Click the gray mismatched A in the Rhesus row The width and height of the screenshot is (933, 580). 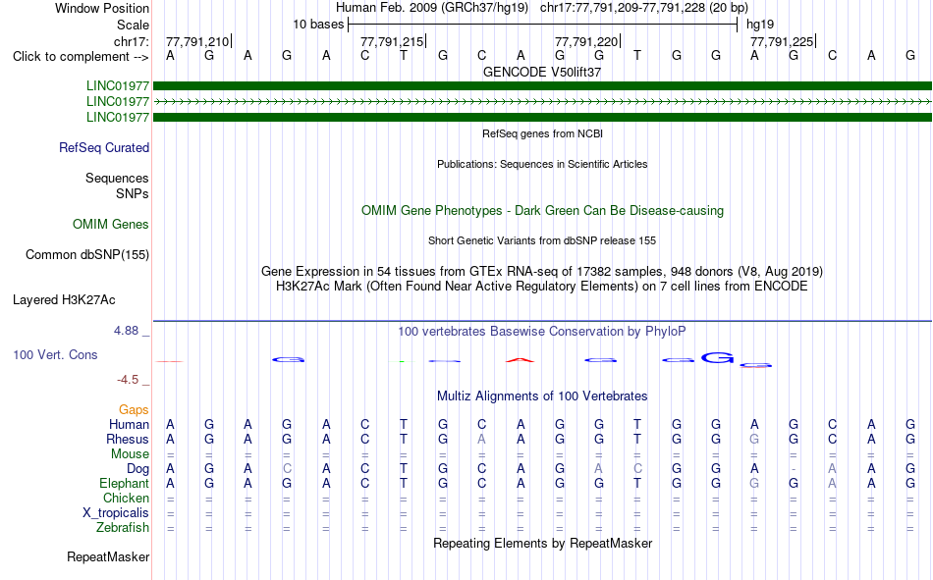(x=481, y=439)
